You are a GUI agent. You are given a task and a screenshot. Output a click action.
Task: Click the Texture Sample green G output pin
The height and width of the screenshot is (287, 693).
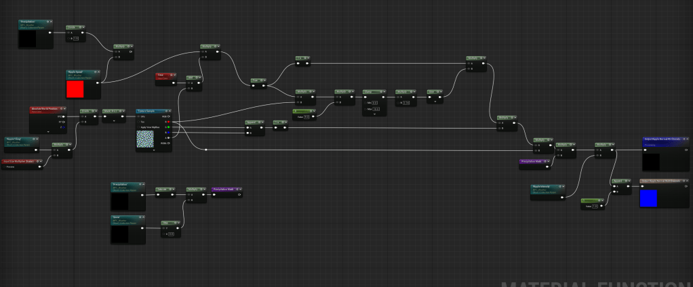[x=170, y=127]
